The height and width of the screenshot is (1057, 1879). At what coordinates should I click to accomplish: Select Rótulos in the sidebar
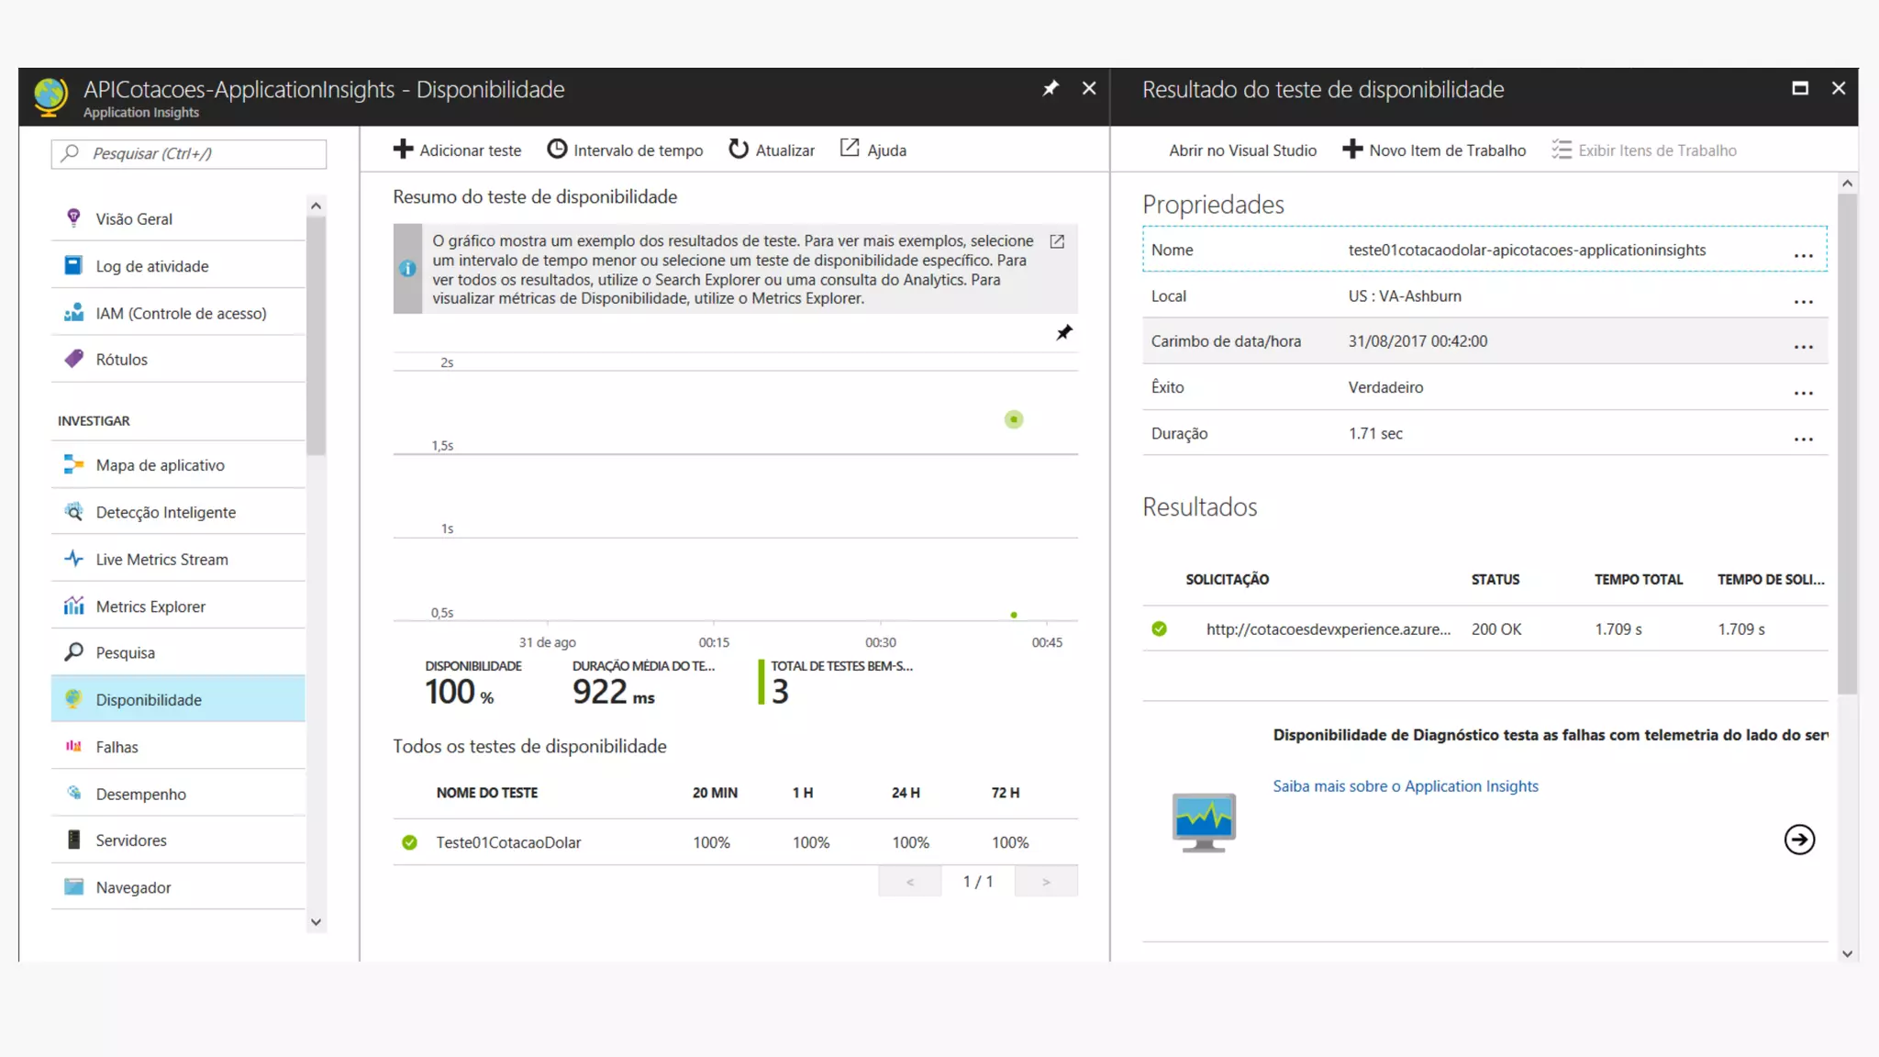178,360
